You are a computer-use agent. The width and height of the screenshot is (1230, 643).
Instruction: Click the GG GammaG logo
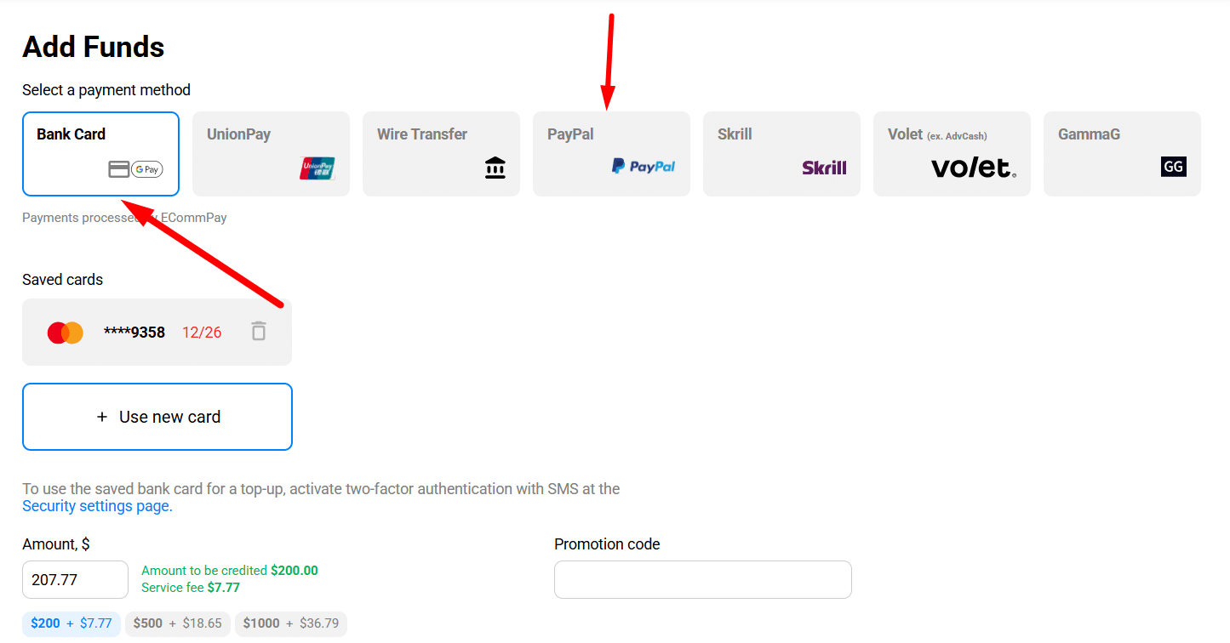(1174, 167)
